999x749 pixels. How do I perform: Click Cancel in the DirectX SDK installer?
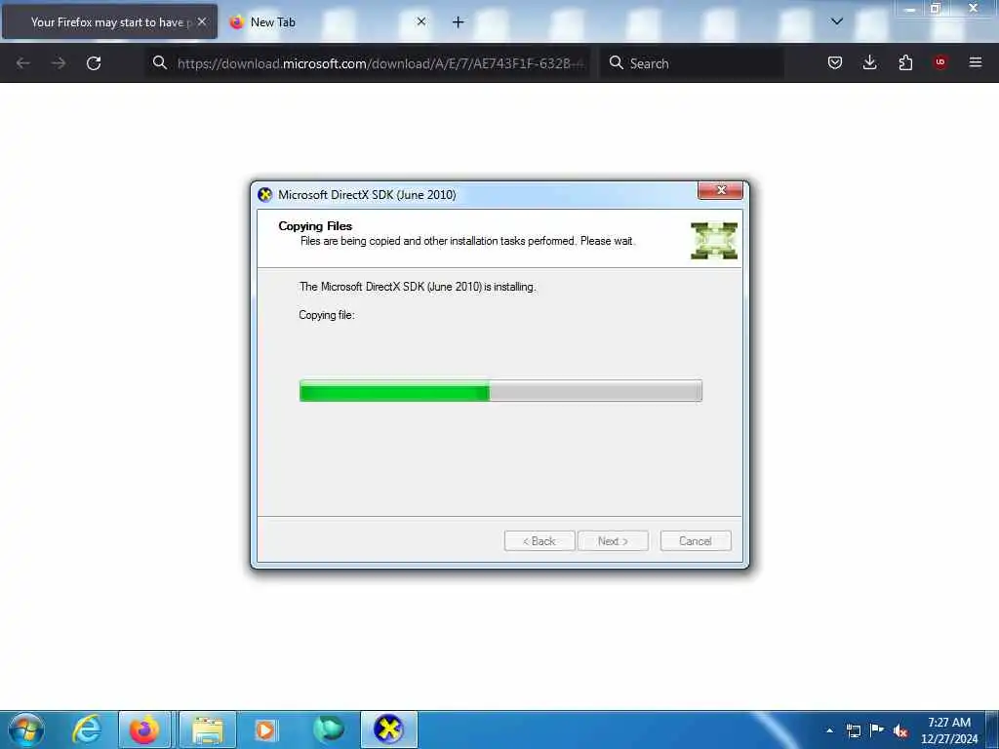click(695, 540)
